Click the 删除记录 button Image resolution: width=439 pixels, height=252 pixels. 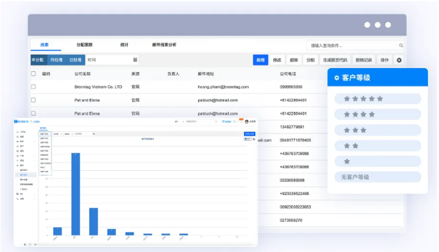pos(364,60)
